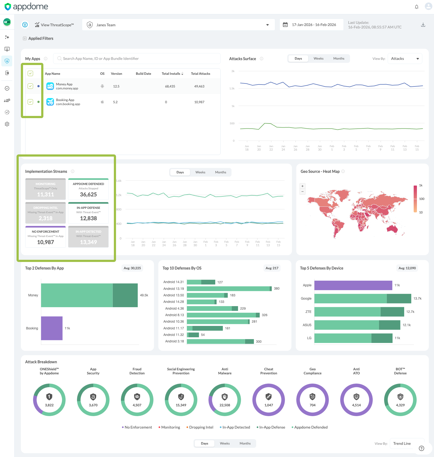Viewport: 434px width, 457px height.
Task: Open the settings gear in sidebar
Action: tap(7, 124)
